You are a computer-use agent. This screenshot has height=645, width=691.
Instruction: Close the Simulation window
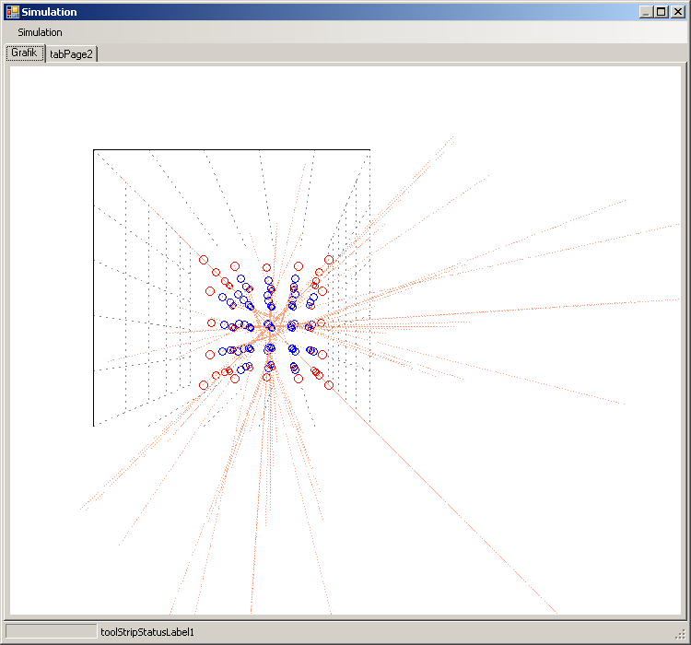point(677,12)
